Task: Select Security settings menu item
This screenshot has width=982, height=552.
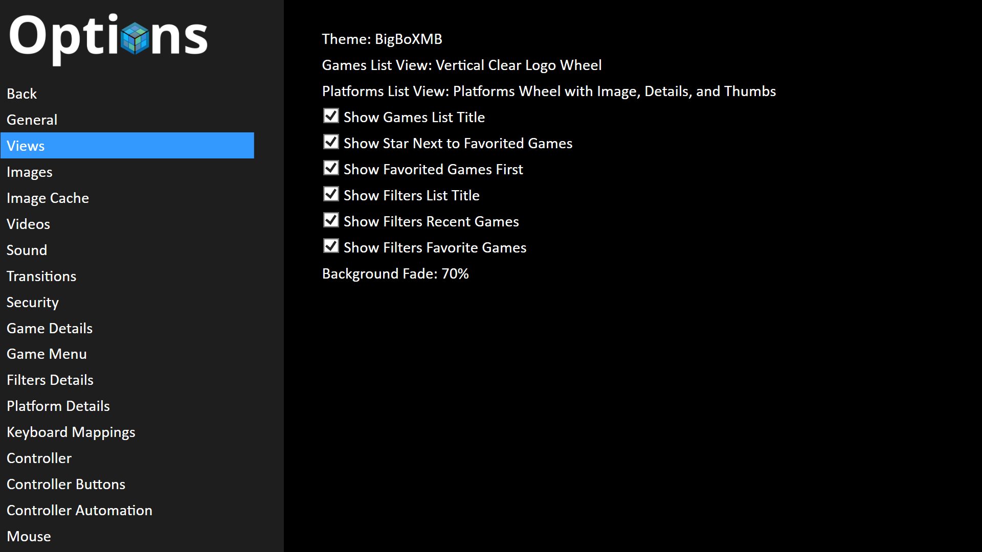Action: 32,302
